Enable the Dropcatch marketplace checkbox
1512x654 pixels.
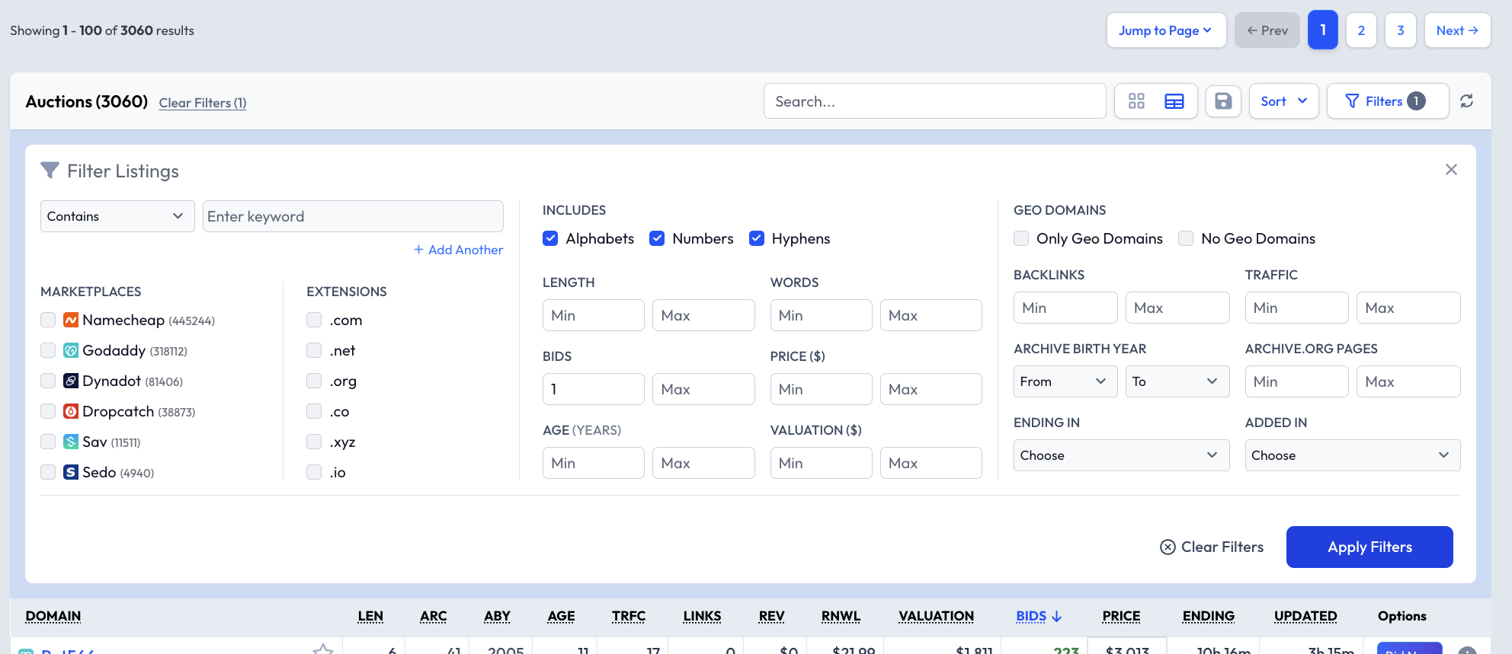pos(48,411)
